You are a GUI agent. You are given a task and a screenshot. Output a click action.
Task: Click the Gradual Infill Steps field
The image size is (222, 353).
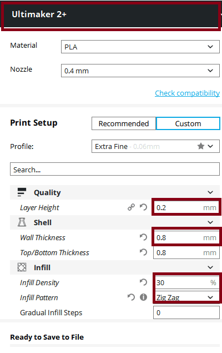click(x=186, y=312)
